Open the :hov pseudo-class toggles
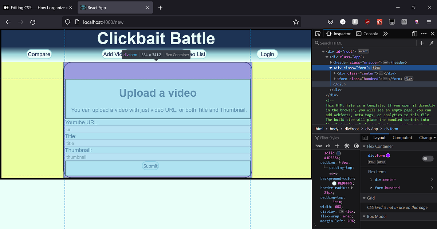Viewport: 437px width, 229px height. click(x=318, y=145)
